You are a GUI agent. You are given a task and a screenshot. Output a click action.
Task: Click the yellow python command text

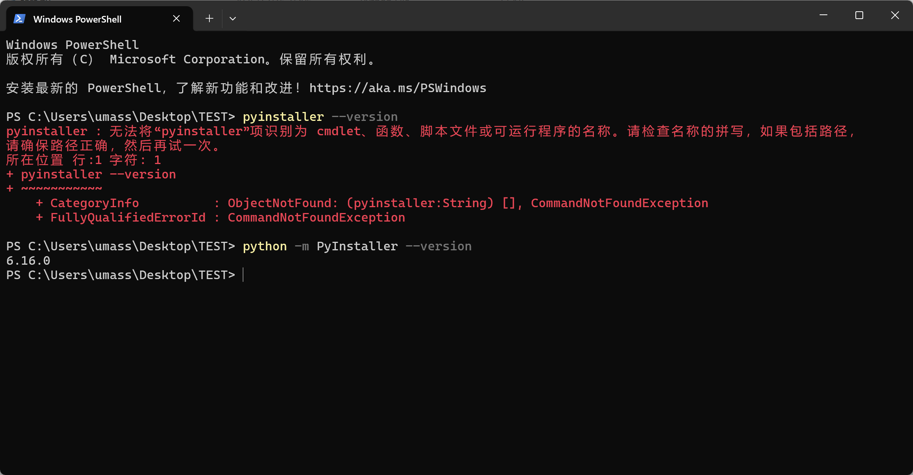click(x=265, y=246)
